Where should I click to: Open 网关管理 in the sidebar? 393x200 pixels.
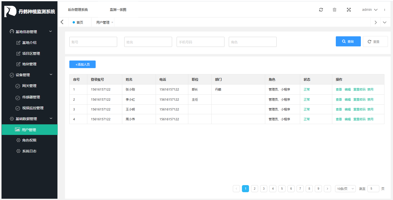click(x=29, y=86)
